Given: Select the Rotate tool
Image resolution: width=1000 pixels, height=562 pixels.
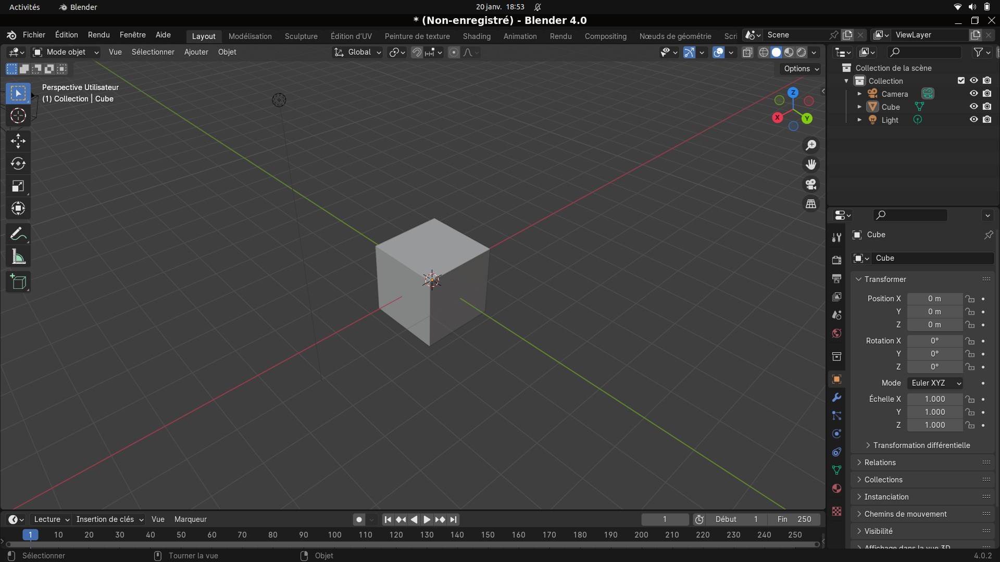Looking at the screenshot, I should pyautogui.click(x=18, y=163).
